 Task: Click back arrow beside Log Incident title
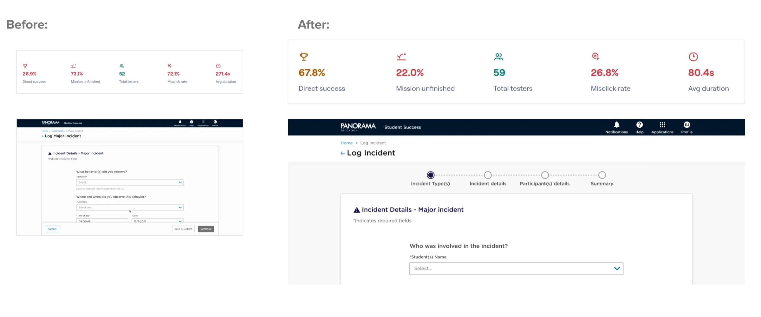click(x=343, y=153)
